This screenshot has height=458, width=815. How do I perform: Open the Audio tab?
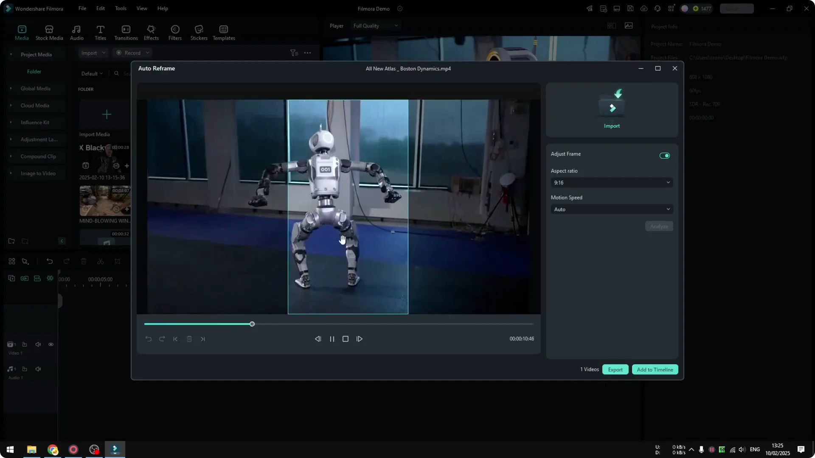pos(77,33)
